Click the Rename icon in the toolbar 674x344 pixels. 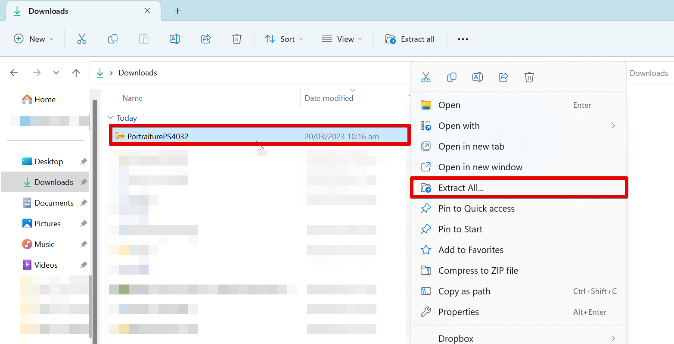pos(175,39)
